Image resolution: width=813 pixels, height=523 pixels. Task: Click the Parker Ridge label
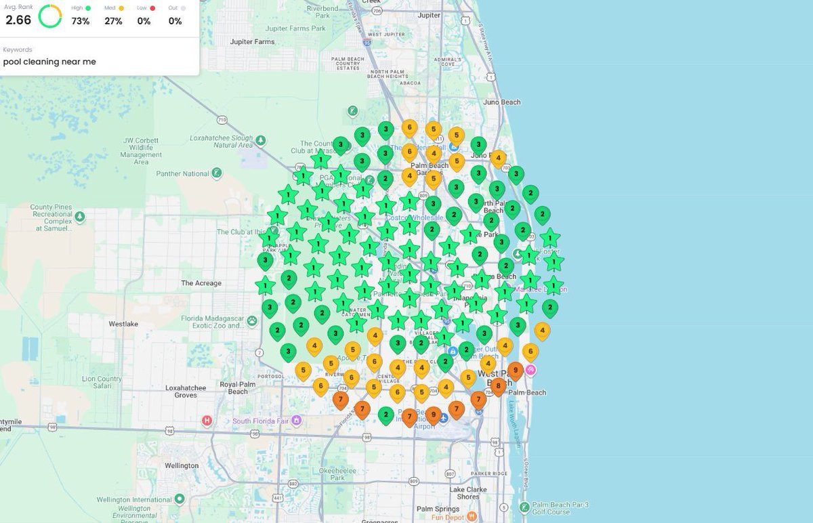click(489, 474)
